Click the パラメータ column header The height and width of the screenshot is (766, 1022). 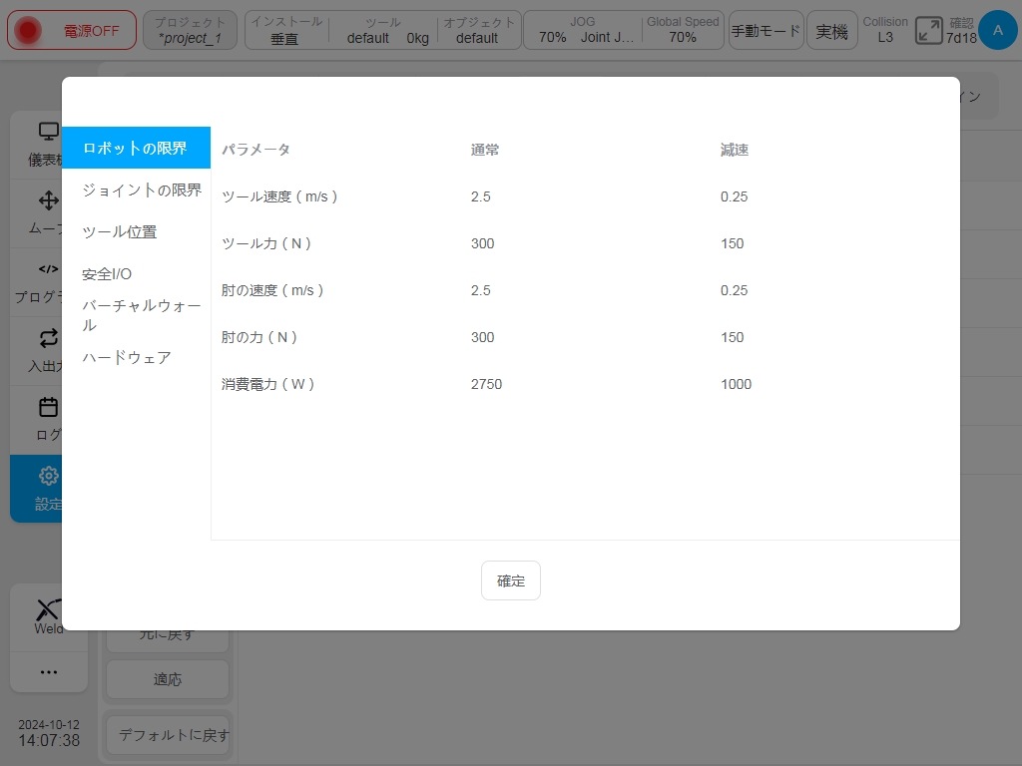[x=255, y=150]
